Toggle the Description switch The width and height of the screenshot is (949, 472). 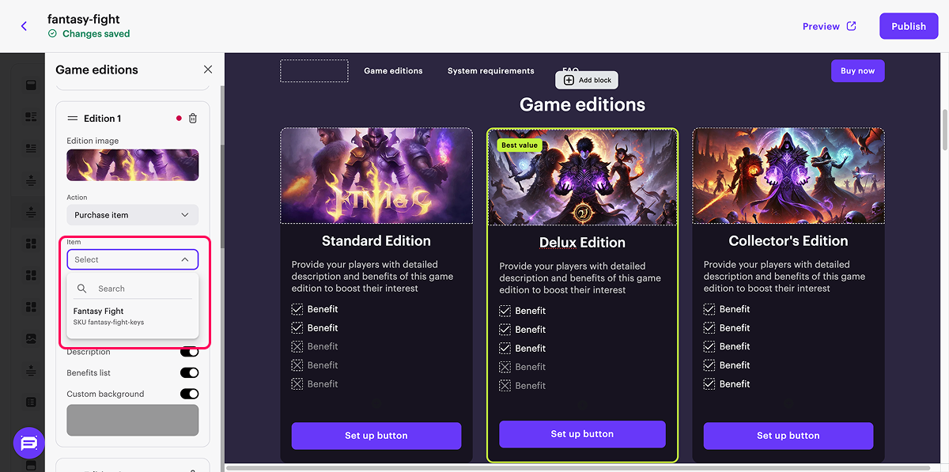[189, 352]
